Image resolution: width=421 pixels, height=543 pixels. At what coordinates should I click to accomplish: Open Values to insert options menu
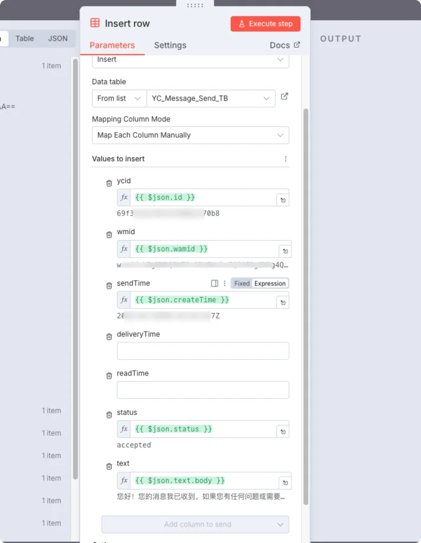(286, 159)
